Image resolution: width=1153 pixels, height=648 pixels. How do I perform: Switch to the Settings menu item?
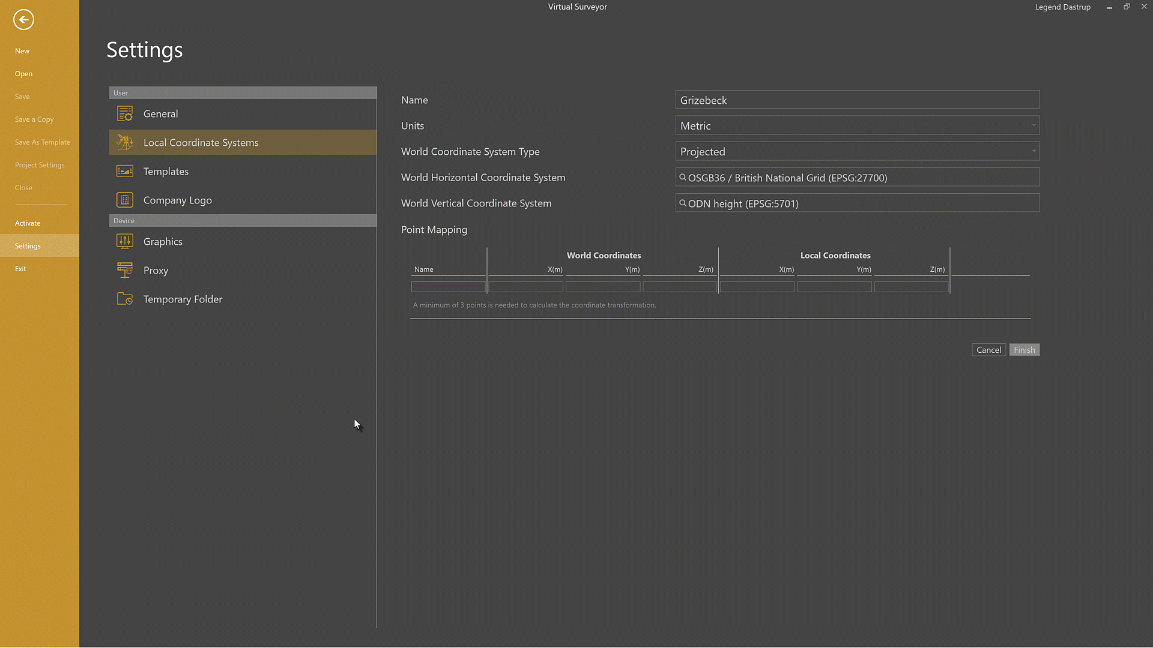28,245
